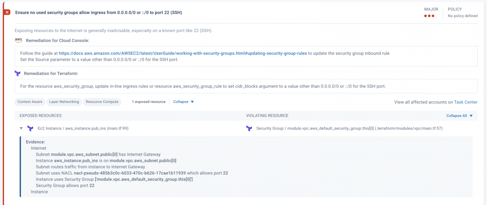
Task: Click Collapse All in the table header
Action: pyautogui.click(x=459, y=116)
